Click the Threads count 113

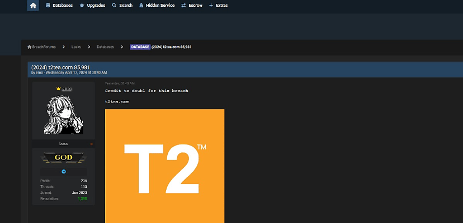[x=84, y=187]
